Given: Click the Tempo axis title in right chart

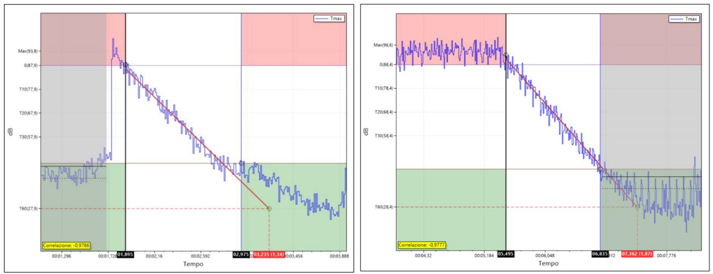Looking at the screenshot, I should [548, 264].
